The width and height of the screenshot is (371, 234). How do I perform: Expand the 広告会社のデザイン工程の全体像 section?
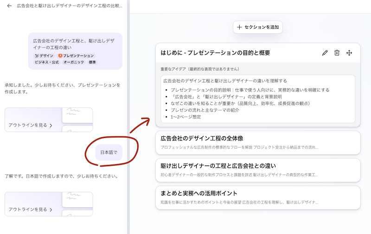(x=257, y=142)
